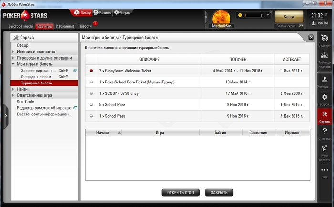Viewport: 334px width, 207px height.
Task: Expand the Найти... tree node
Action: click(x=13, y=89)
